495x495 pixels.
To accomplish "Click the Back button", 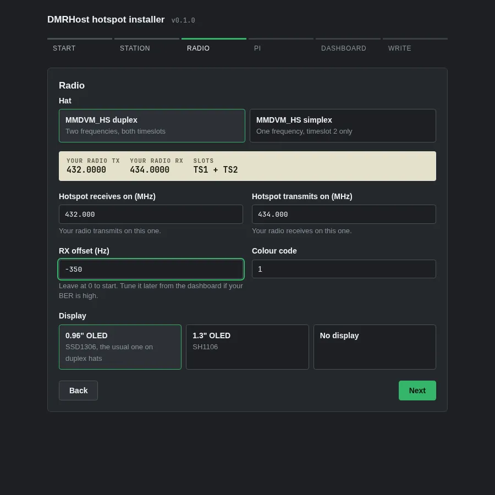I will (78, 391).
